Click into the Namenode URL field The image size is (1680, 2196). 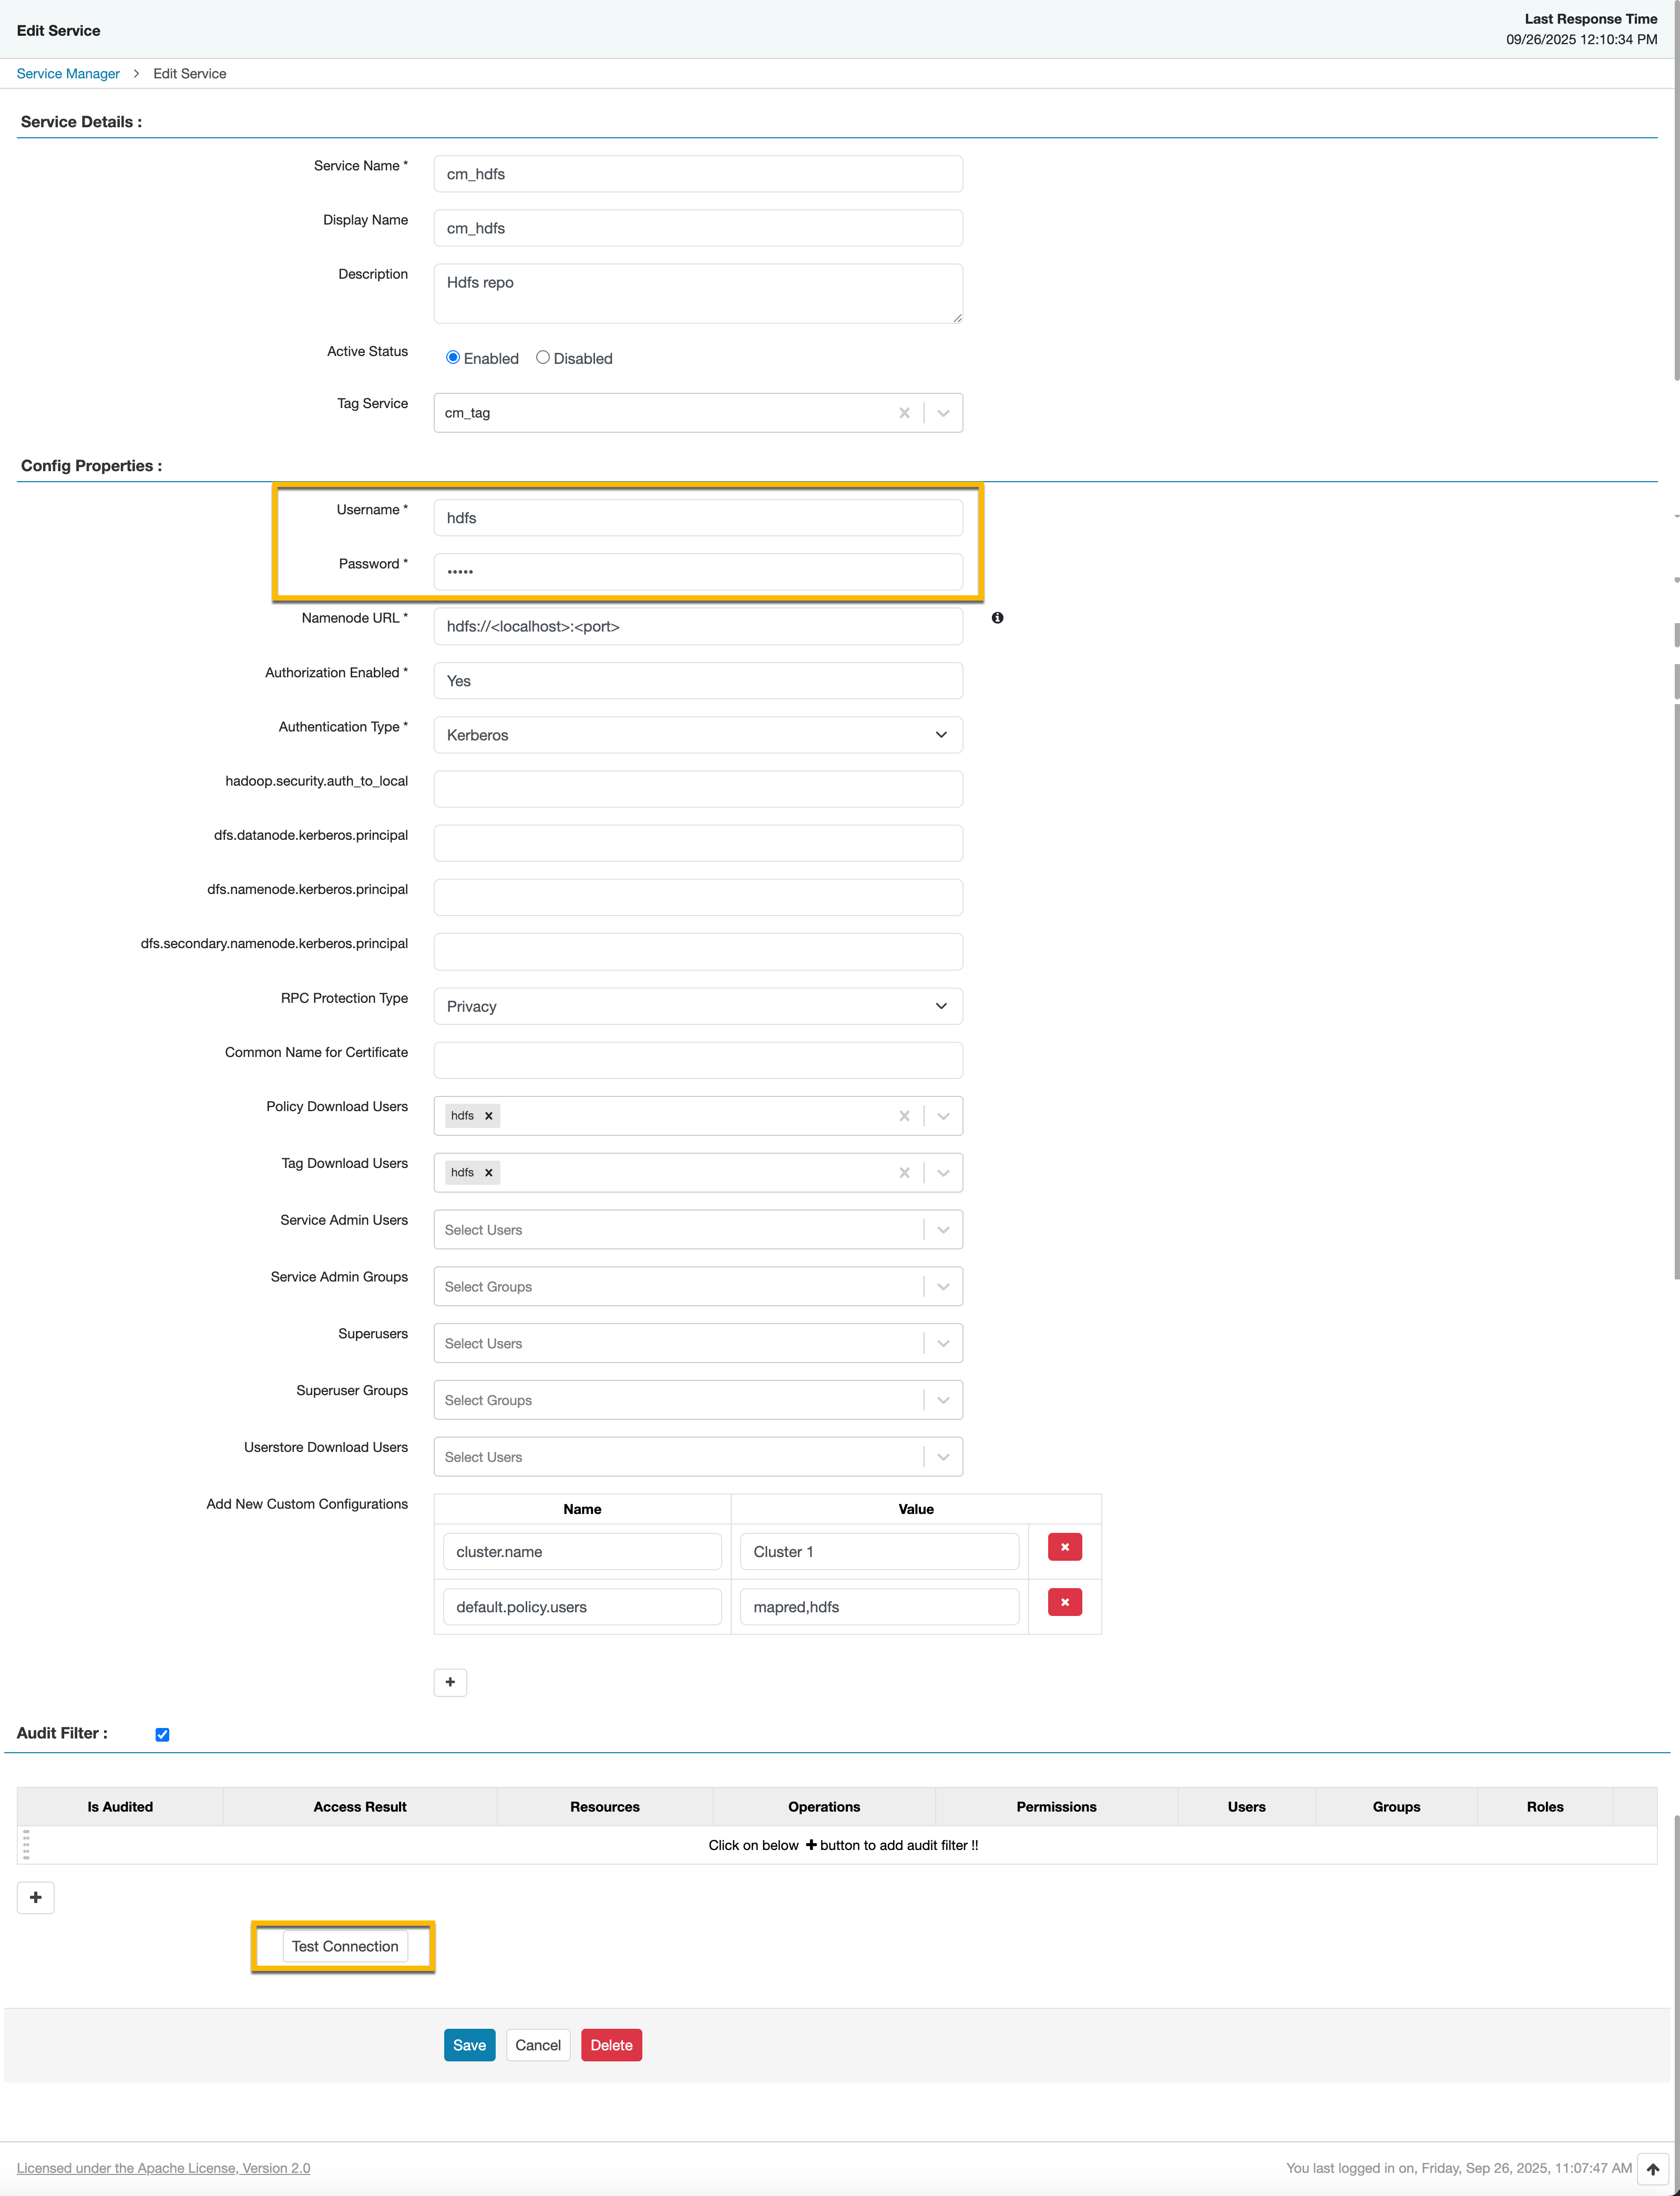point(698,626)
